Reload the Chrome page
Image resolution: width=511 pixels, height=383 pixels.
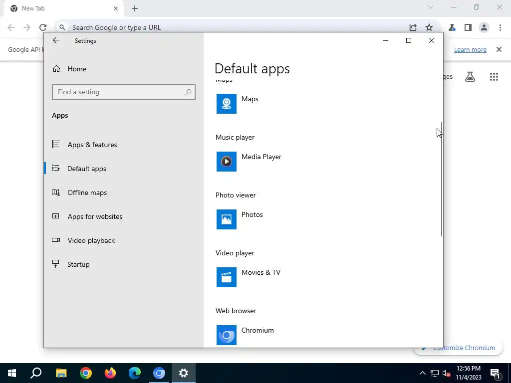point(43,27)
